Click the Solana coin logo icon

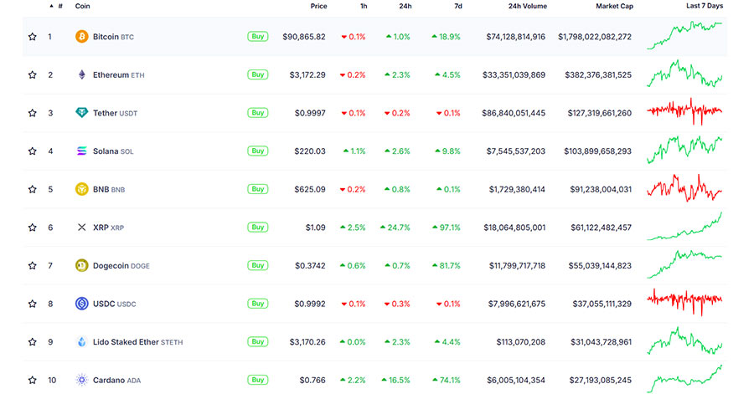tap(82, 151)
